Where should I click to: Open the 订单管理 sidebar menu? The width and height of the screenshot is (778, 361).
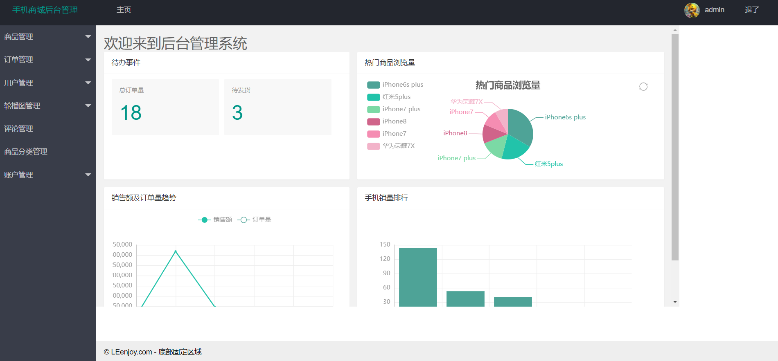pyautogui.click(x=48, y=60)
